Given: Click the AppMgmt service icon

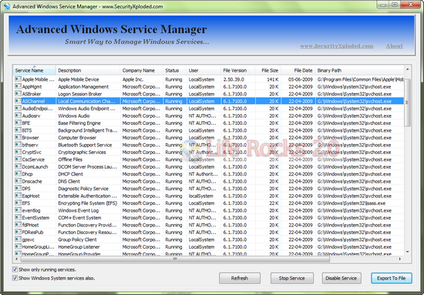Looking at the screenshot, I should [x=18, y=86].
